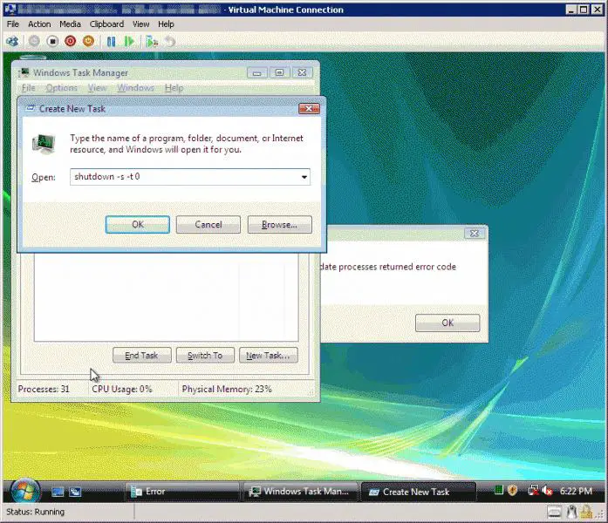Reset the VM with green play icon
The width and height of the screenshot is (608, 523).
pyautogui.click(x=129, y=42)
